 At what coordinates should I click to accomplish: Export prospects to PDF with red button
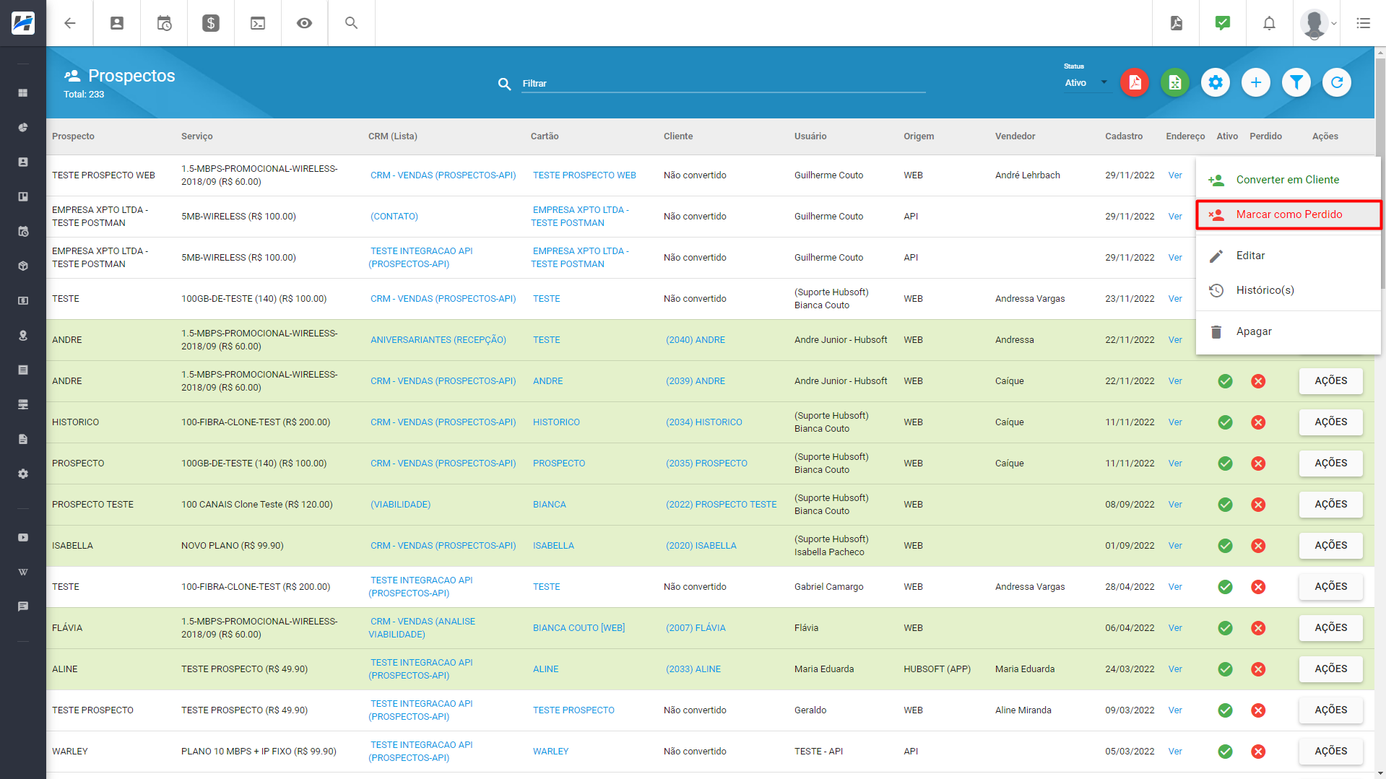pyautogui.click(x=1135, y=82)
